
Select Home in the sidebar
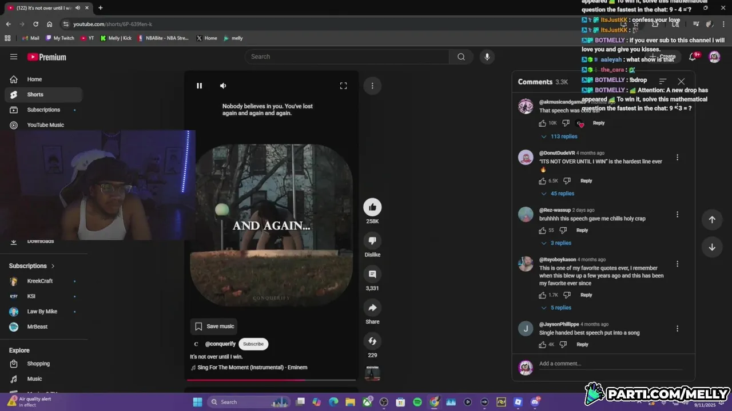tap(43, 79)
